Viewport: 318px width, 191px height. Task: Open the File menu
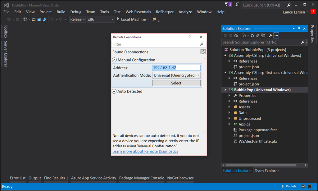(7, 12)
